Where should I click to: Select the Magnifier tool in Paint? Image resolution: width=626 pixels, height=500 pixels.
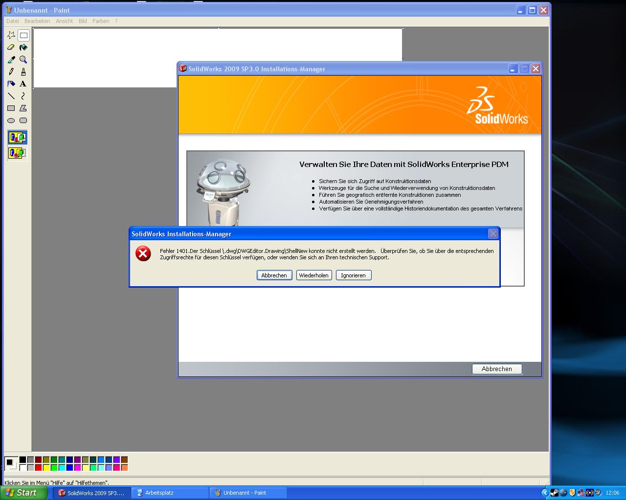(x=23, y=60)
